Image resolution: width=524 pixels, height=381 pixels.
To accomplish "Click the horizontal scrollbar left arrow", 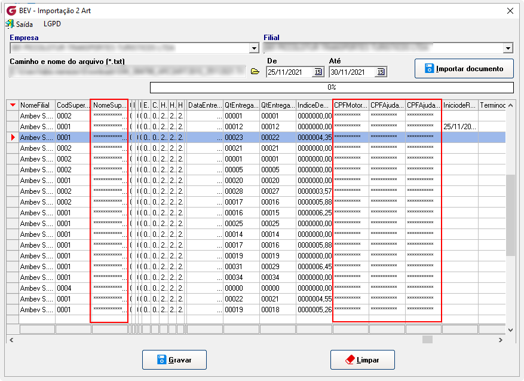I will coord(11,340).
